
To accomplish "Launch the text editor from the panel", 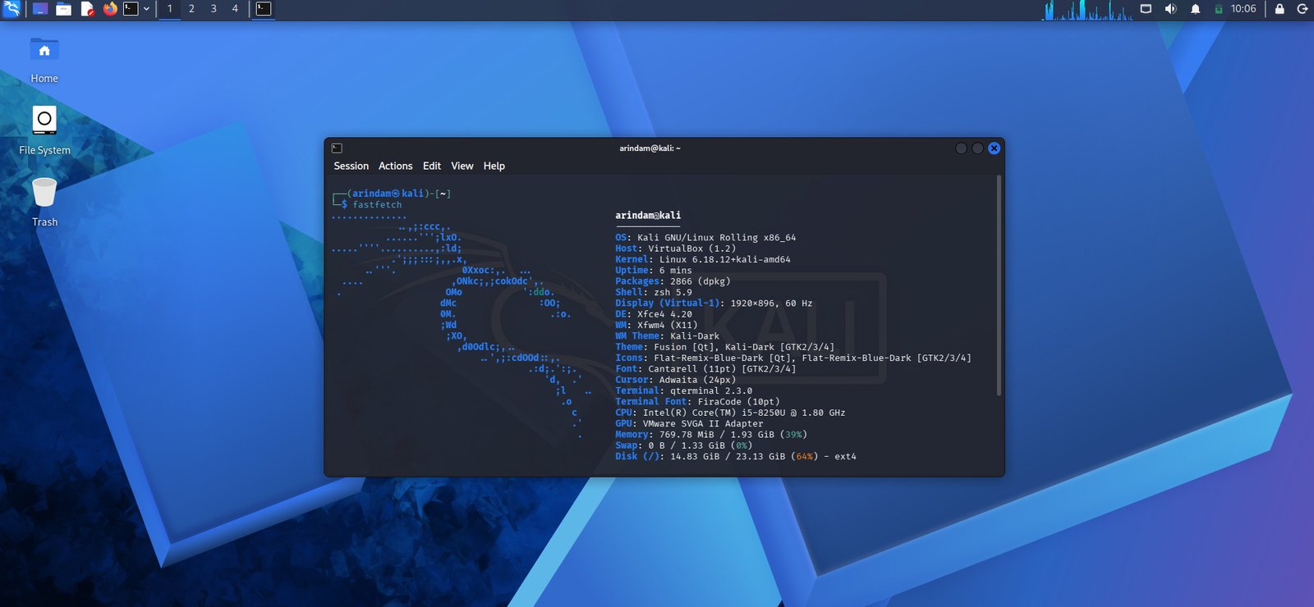I will point(87,9).
